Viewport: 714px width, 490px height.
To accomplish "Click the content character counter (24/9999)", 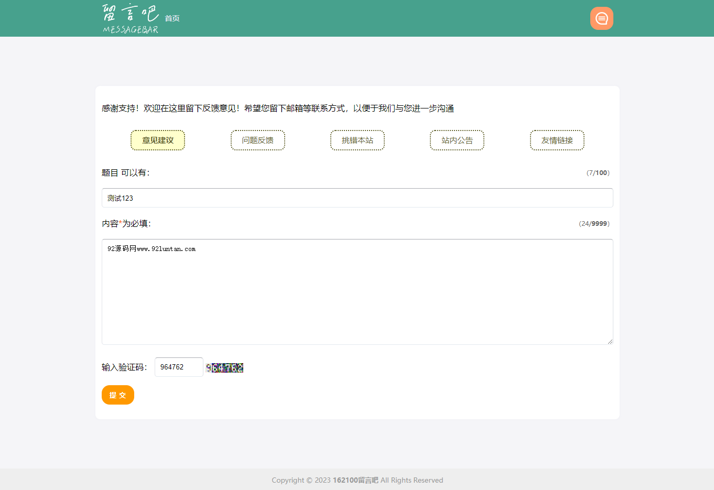I will click(x=594, y=224).
